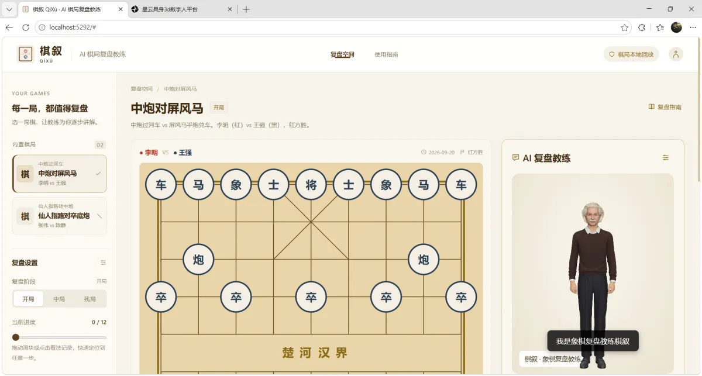The image size is (702, 376).
Task: Click the browser profile avatar
Action: (676, 27)
